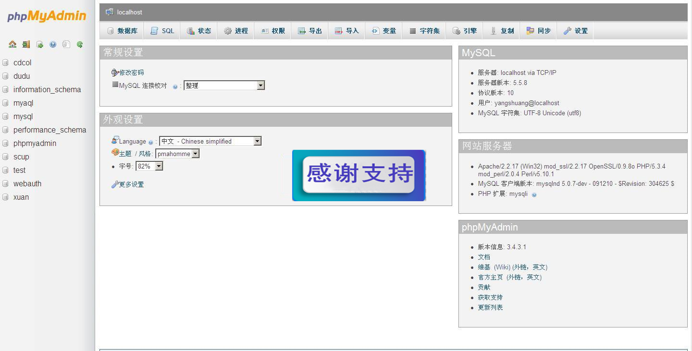692x351 pixels.
Task: Click the database icon beside myaql
Action: 6,103
